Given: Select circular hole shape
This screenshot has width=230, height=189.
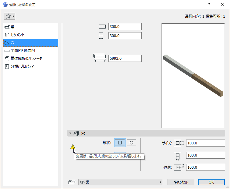Looking at the screenshot, I should click(x=131, y=143).
